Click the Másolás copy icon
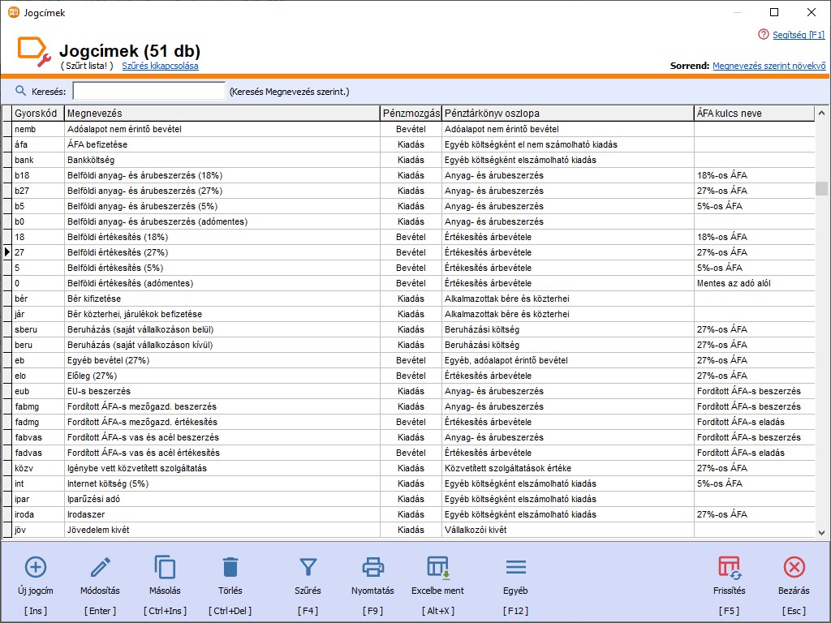Viewport: 831px width, 623px height. [x=165, y=567]
